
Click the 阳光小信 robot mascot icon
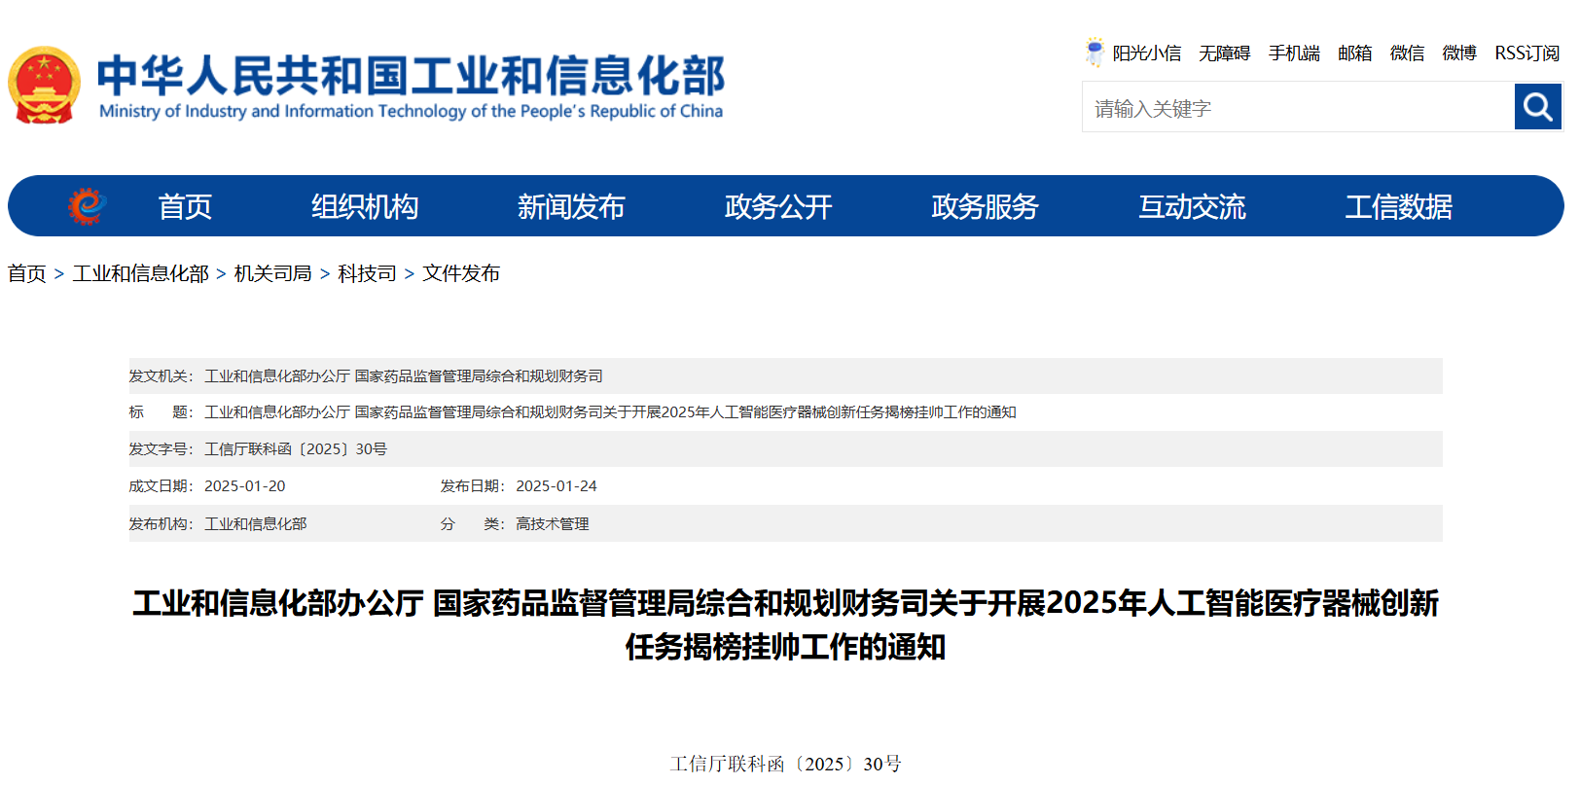tap(1095, 52)
